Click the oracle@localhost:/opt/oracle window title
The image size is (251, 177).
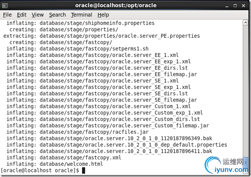pyautogui.click(x=116, y=5)
